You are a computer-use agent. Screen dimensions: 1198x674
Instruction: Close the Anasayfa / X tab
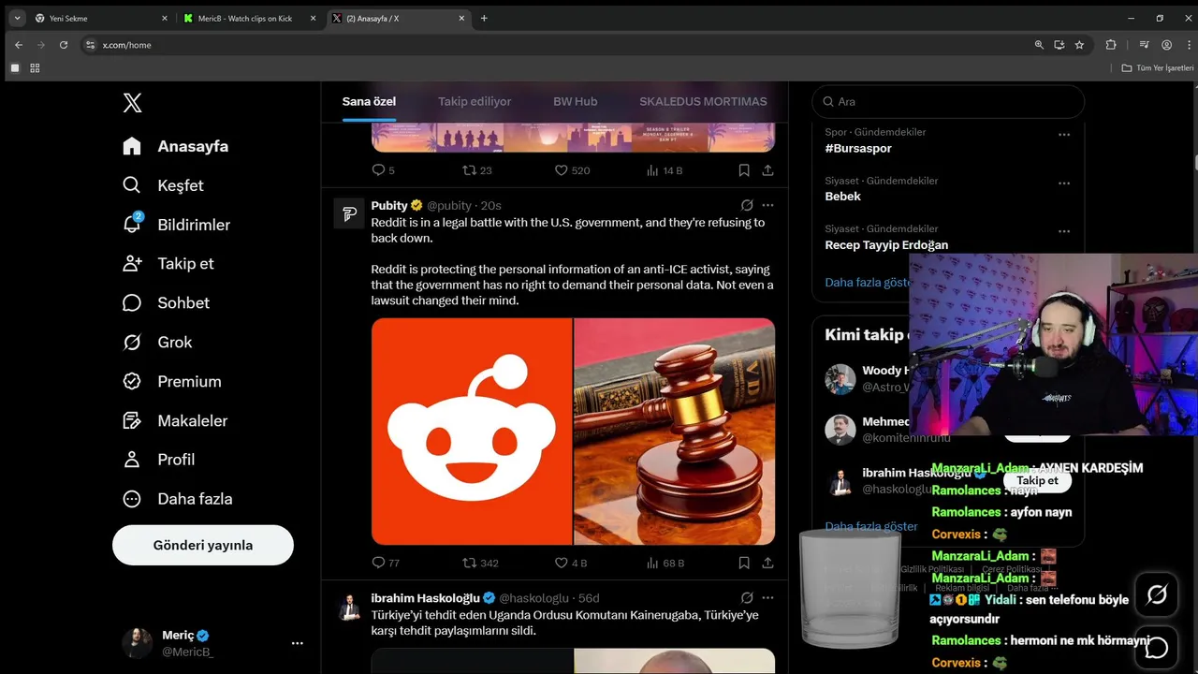pos(461,18)
